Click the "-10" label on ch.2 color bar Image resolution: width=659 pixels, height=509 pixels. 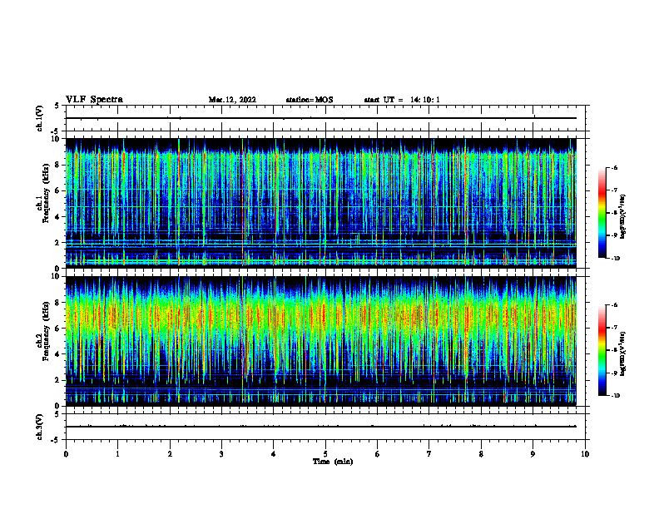pyautogui.click(x=615, y=396)
